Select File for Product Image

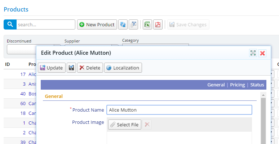tap(125, 125)
